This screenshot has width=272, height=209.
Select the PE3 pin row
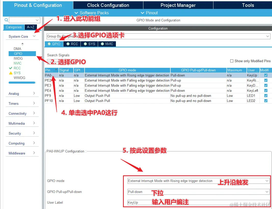158,85
